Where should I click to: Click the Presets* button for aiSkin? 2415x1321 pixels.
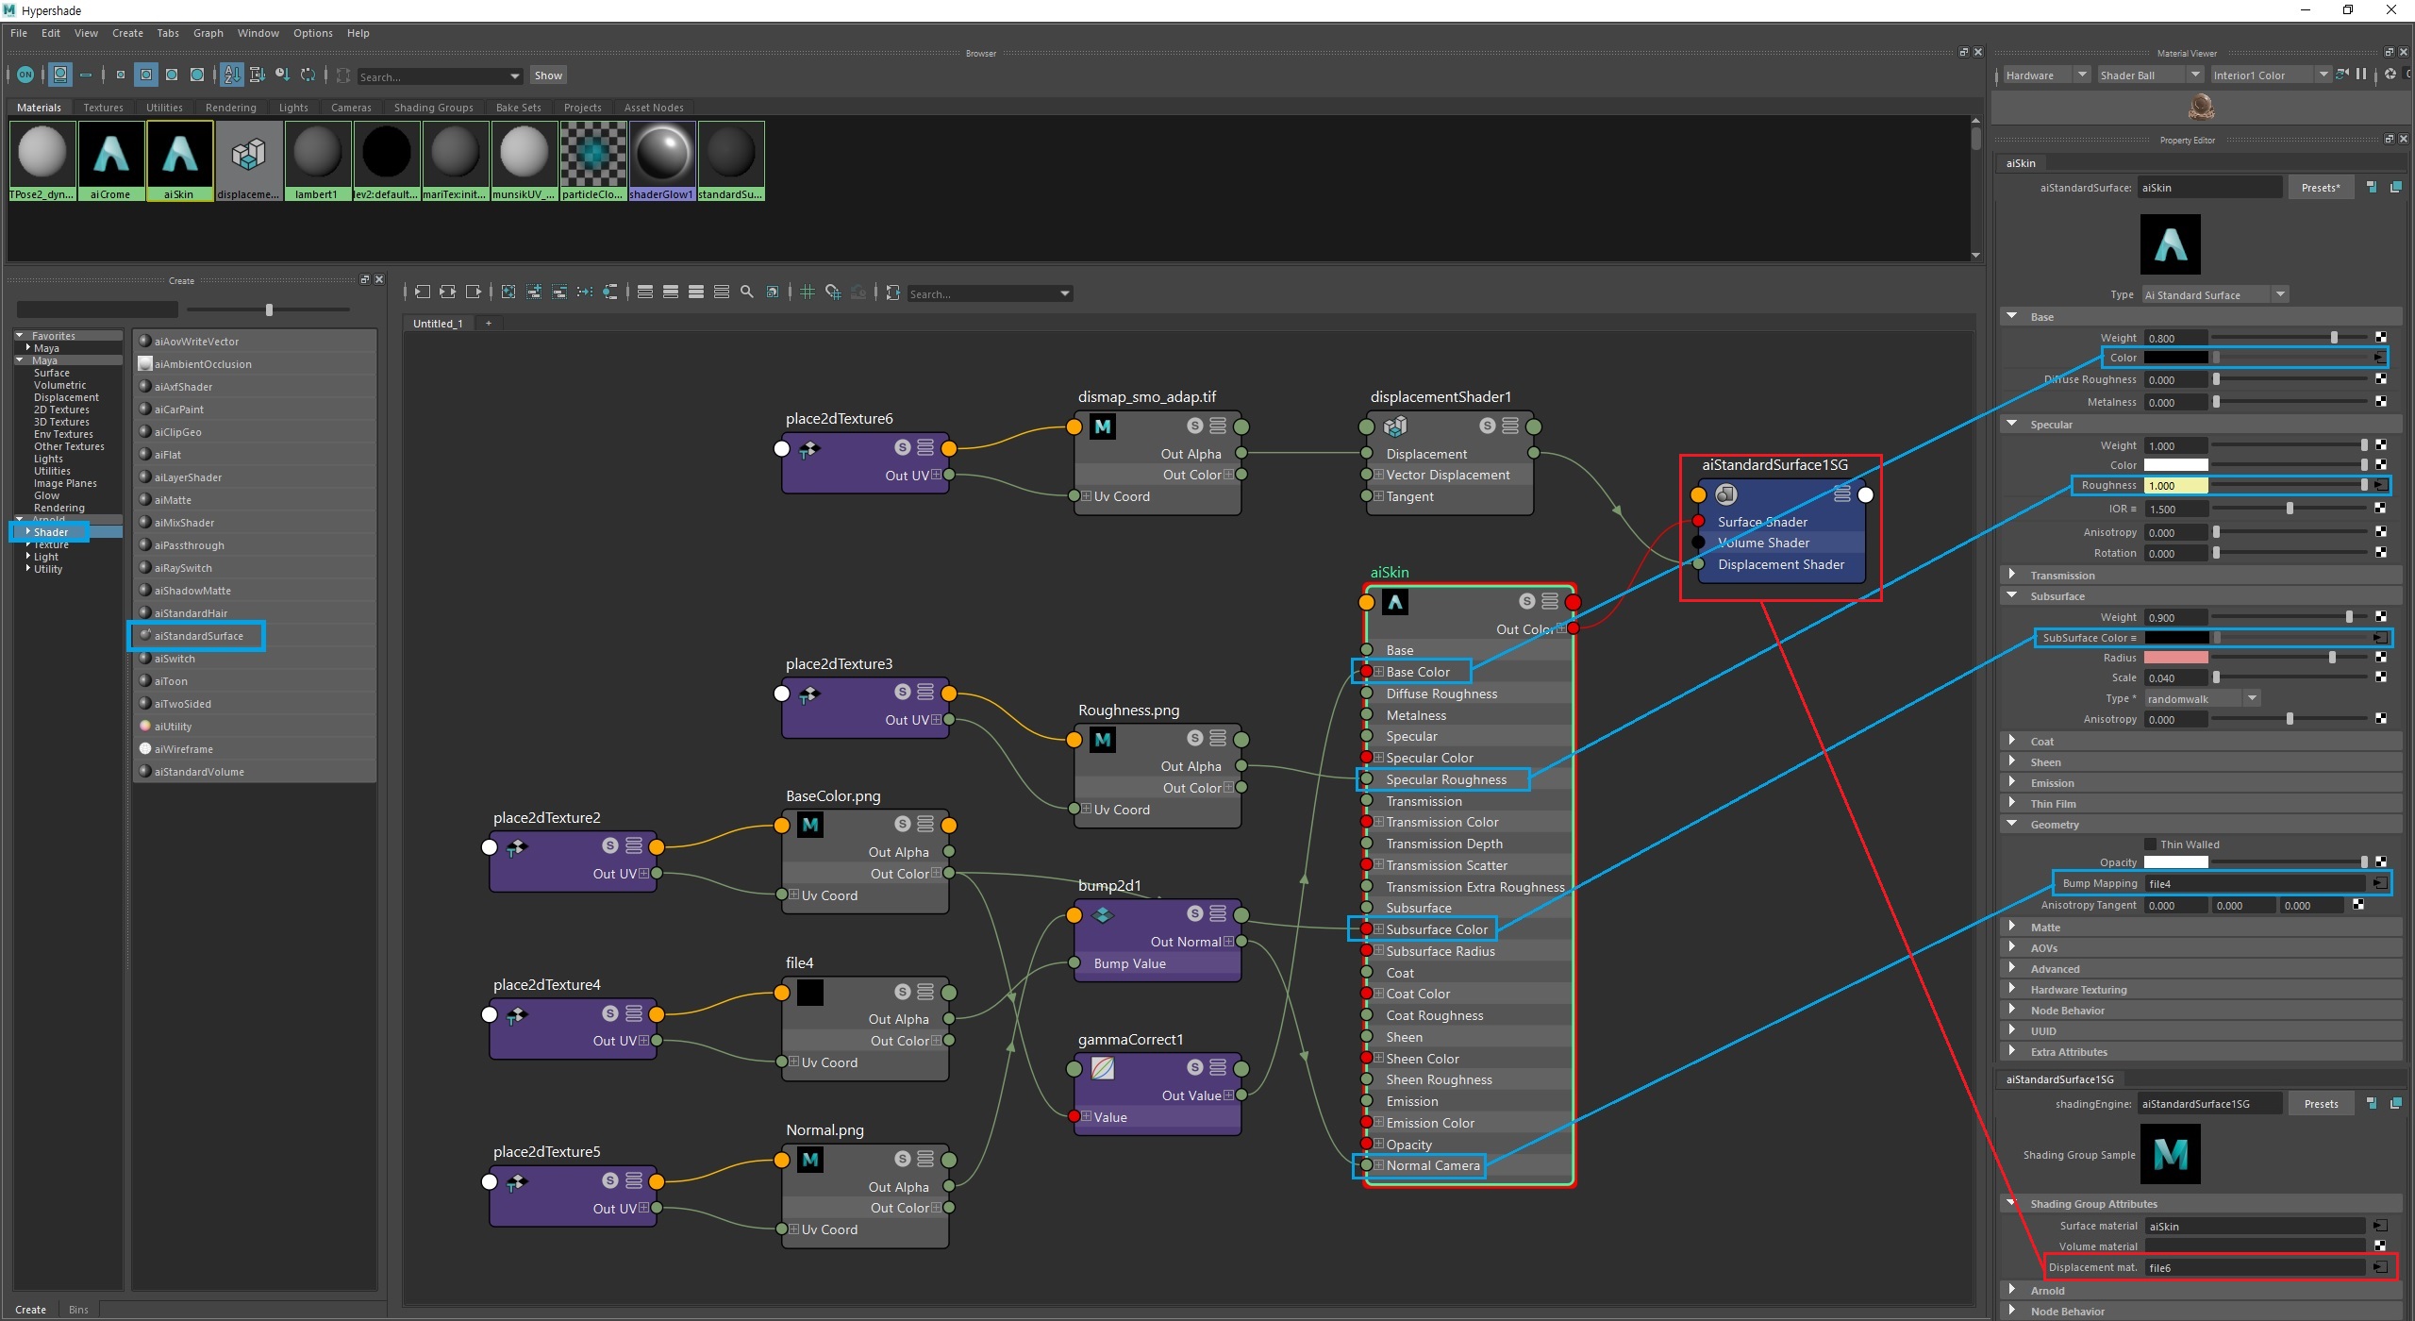[x=2320, y=188]
